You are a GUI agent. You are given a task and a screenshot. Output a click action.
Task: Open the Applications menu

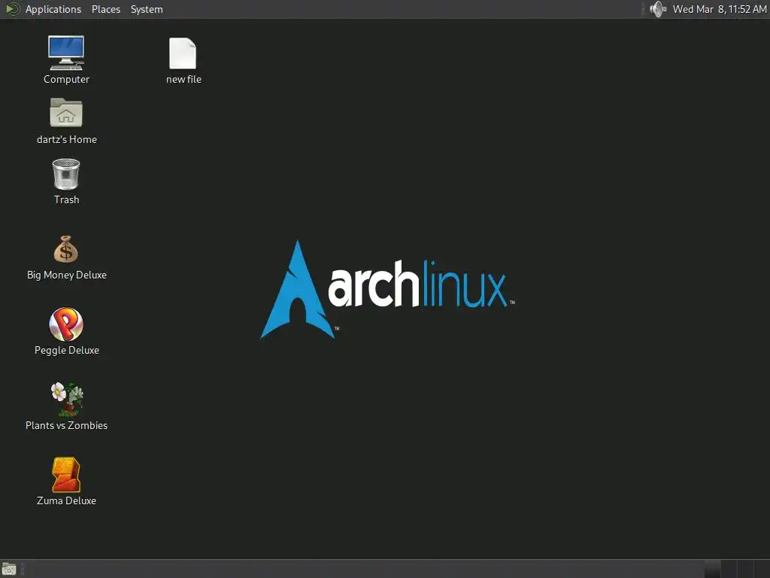53,9
